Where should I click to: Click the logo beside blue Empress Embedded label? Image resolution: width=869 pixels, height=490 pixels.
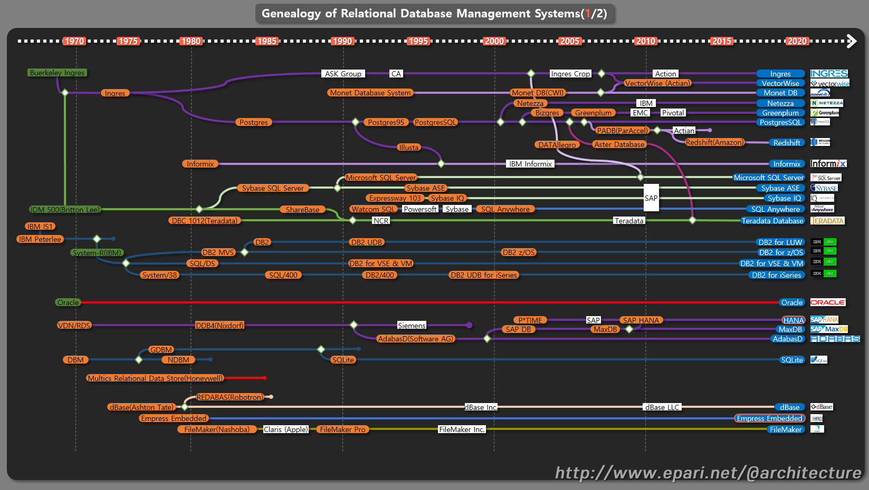pos(817,418)
